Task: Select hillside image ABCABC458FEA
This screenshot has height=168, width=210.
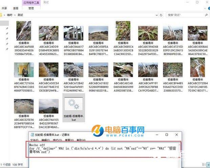Action: pyautogui.click(x=98, y=33)
